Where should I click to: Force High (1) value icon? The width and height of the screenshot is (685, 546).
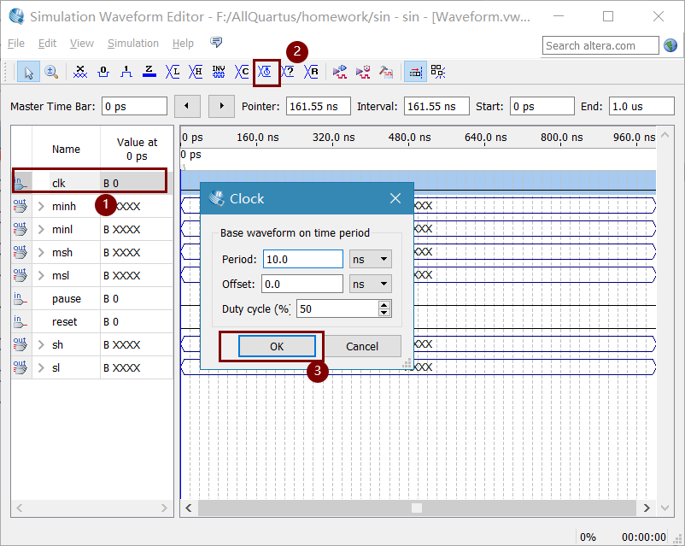(126, 72)
